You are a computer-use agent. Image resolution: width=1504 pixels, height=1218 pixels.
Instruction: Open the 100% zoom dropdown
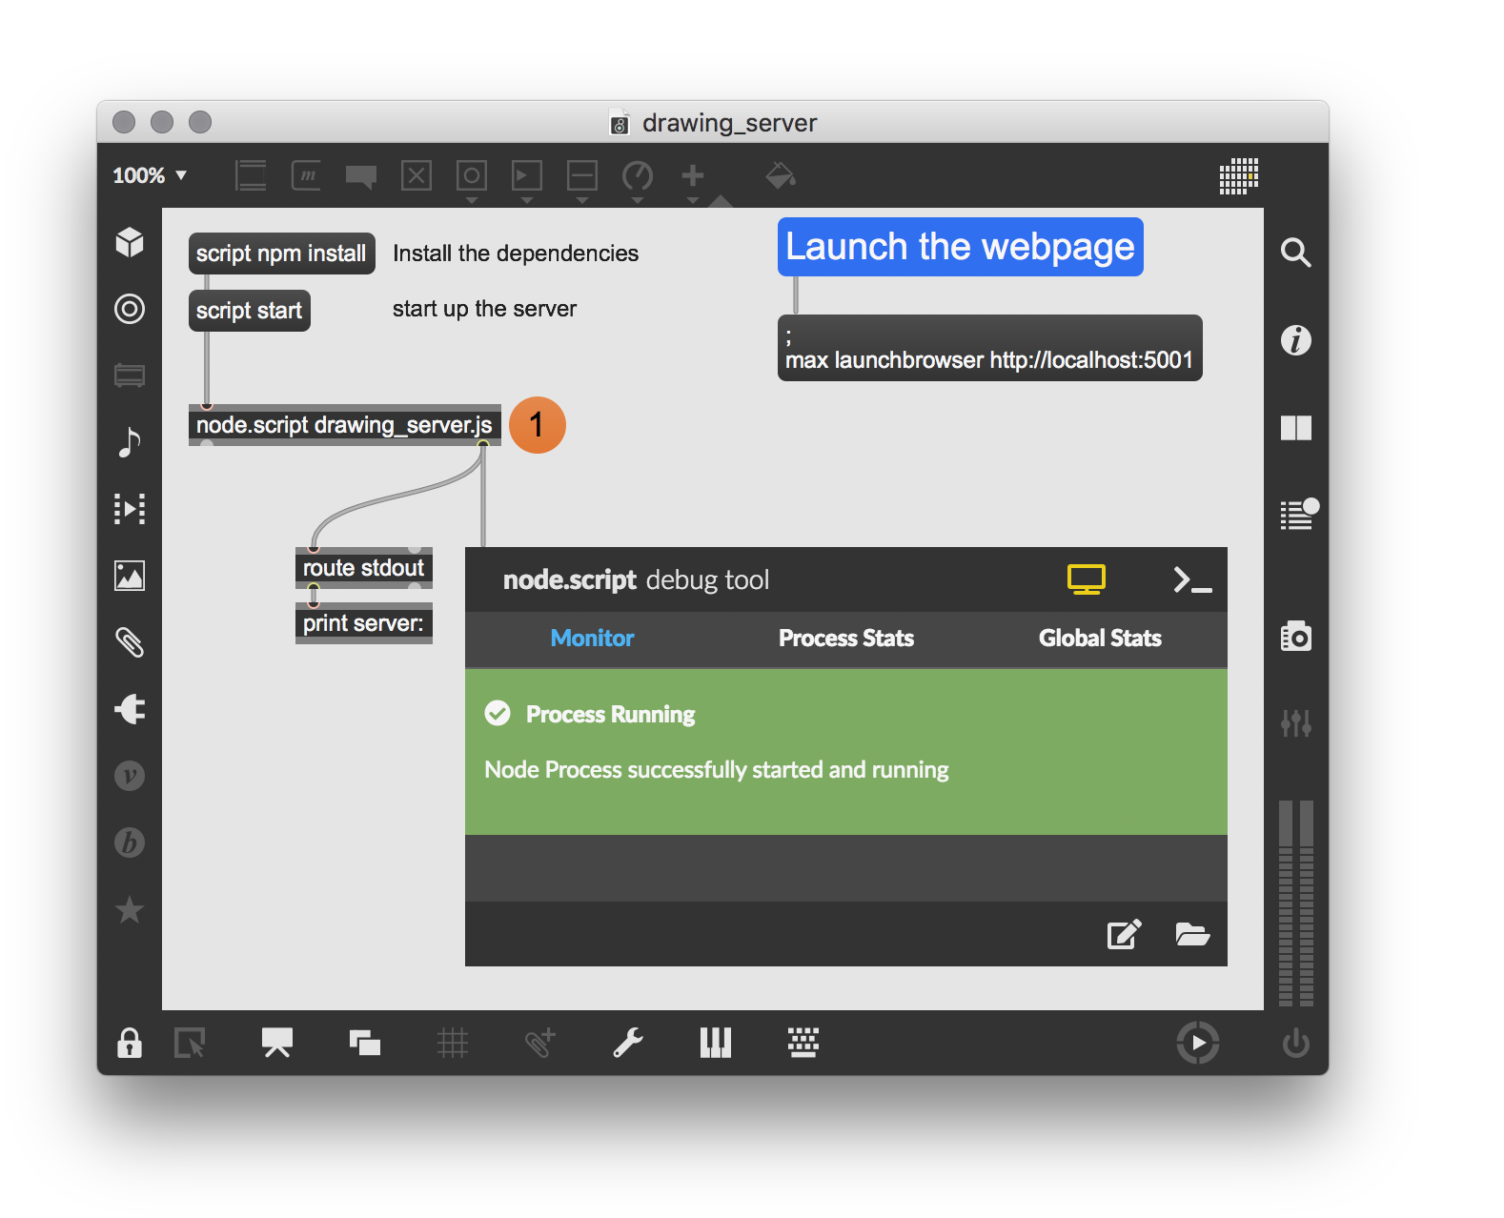(x=150, y=175)
